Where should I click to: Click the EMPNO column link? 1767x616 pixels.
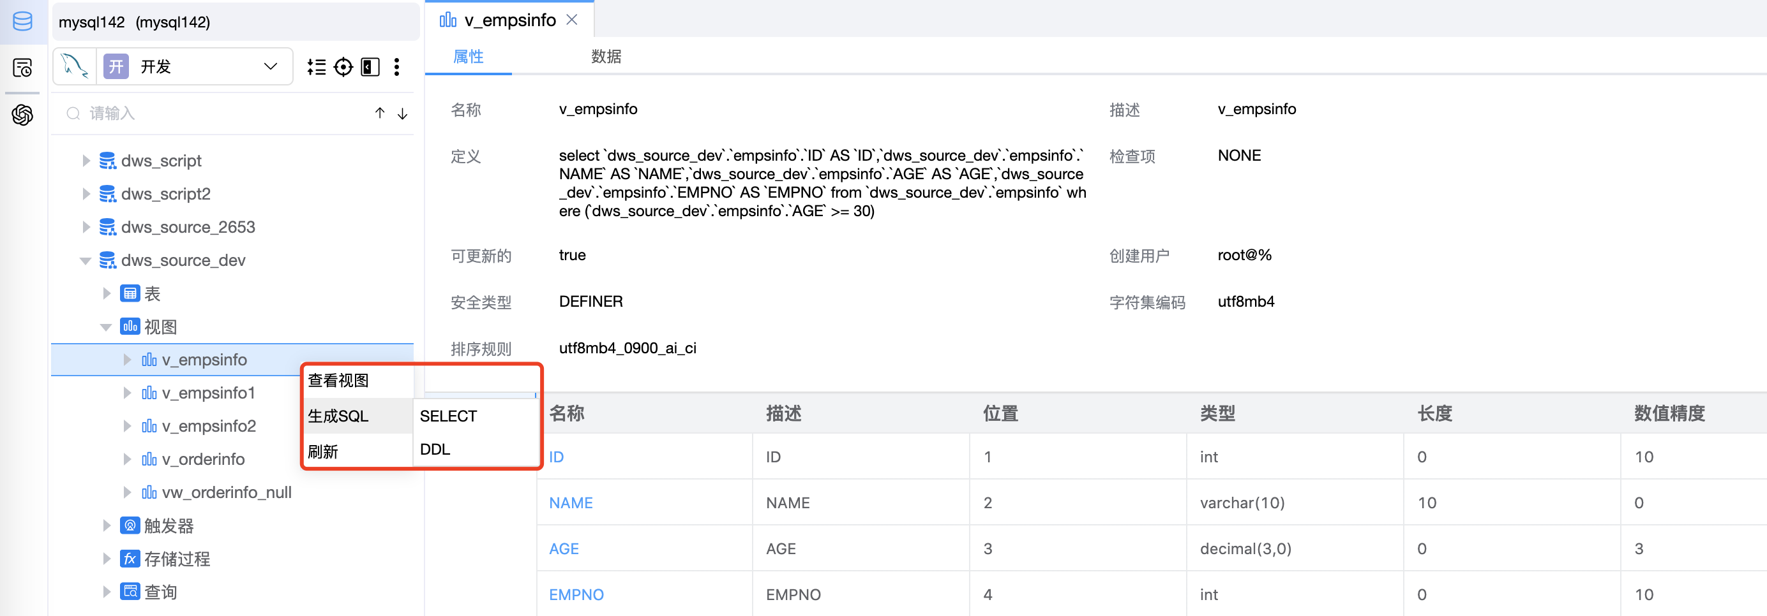[576, 595]
